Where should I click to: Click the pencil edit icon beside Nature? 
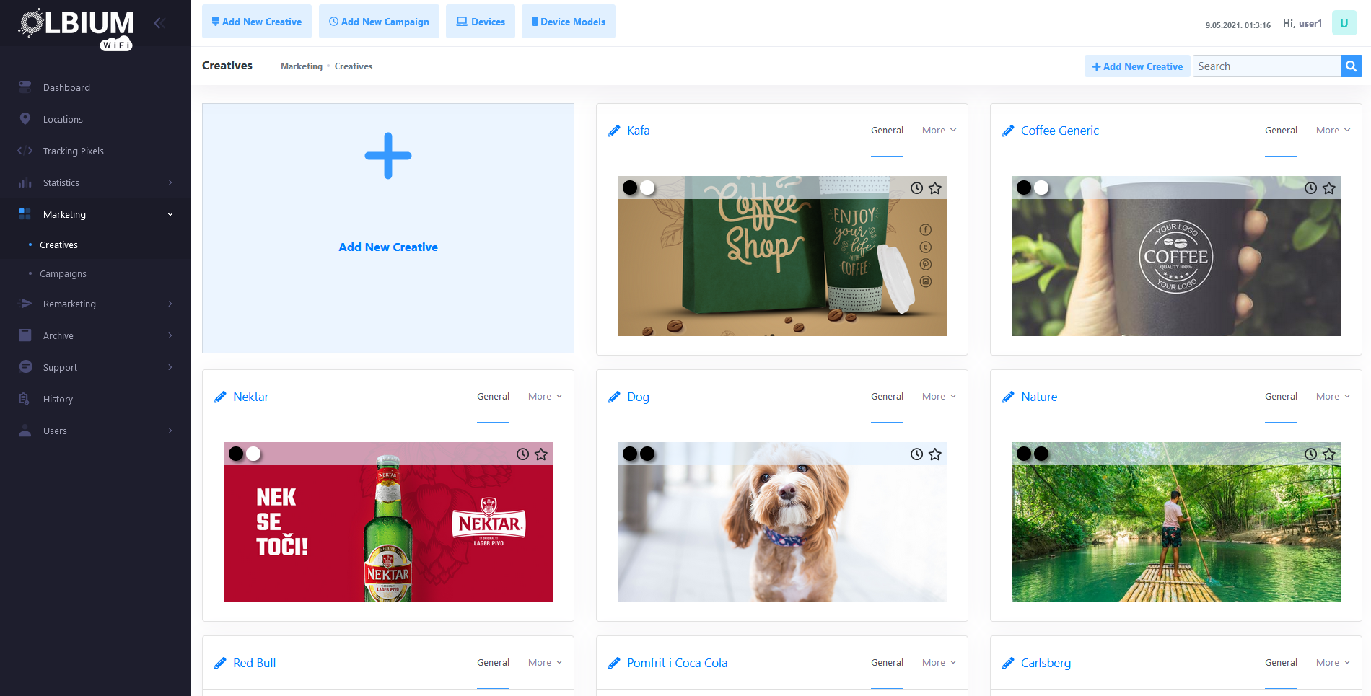coord(1008,397)
